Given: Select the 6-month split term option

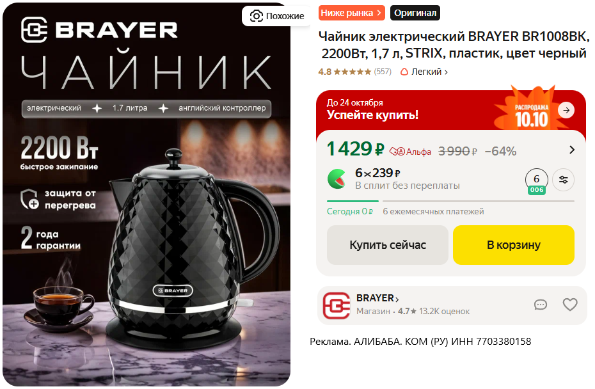Looking at the screenshot, I should (536, 182).
